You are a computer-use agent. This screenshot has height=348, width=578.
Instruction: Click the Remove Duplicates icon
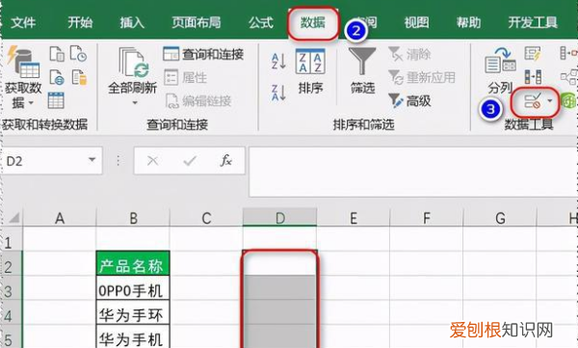coord(534,77)
